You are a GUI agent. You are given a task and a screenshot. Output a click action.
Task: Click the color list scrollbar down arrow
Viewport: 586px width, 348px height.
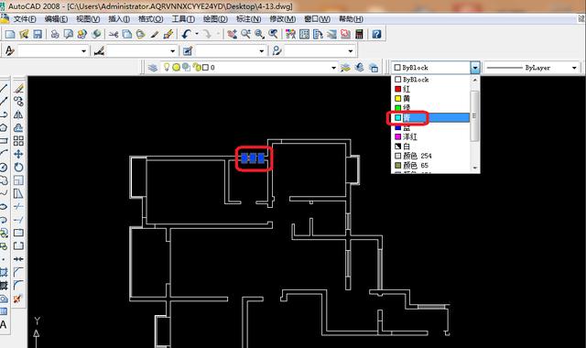pos(474,168)
